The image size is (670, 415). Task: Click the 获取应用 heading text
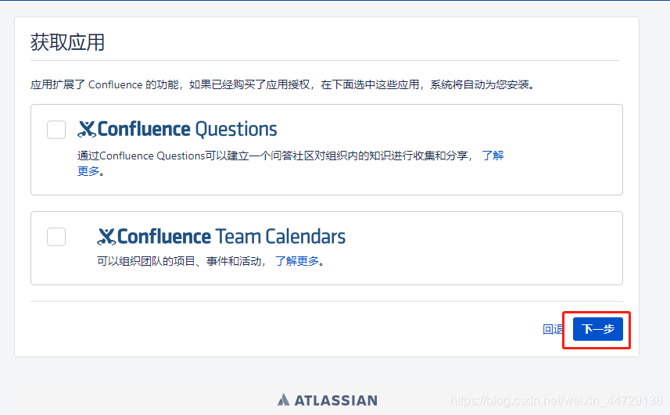click(x=67, y=42)
